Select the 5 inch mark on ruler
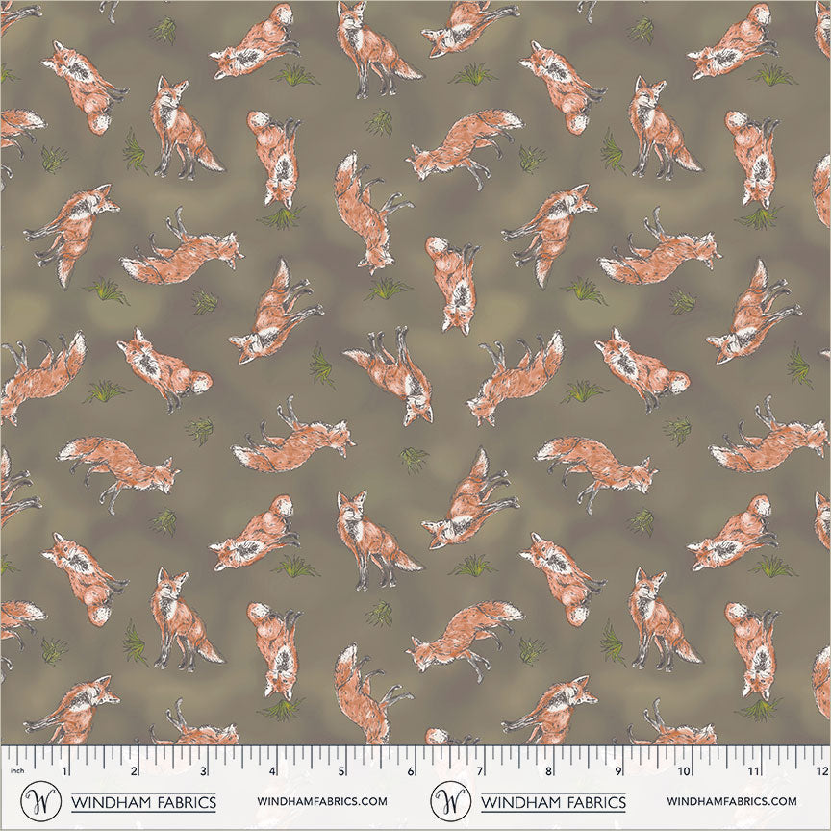Viewport: 831px width, 831px height. (x=341, y=770)
